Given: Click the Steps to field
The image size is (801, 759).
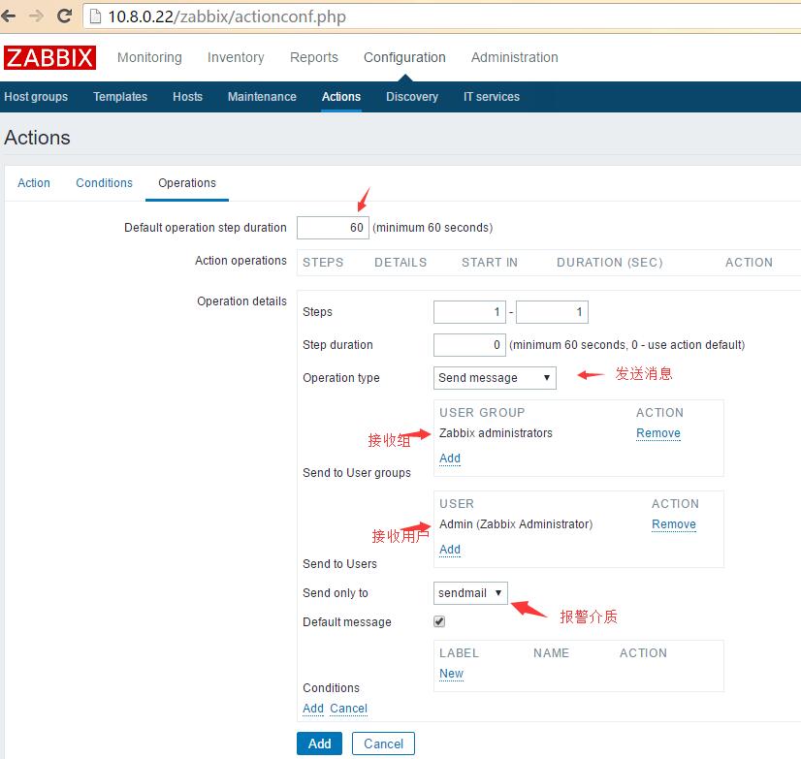Looking at the screenshot, I should point(552,311).
